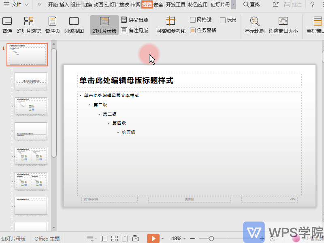Open the 动画 Animation tab
Screen dimensions: 324x243
click(x=98, y=5)
